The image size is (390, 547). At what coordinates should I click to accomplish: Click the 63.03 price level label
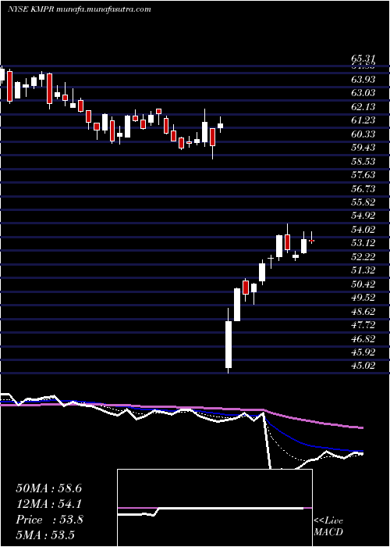[363, 93]
